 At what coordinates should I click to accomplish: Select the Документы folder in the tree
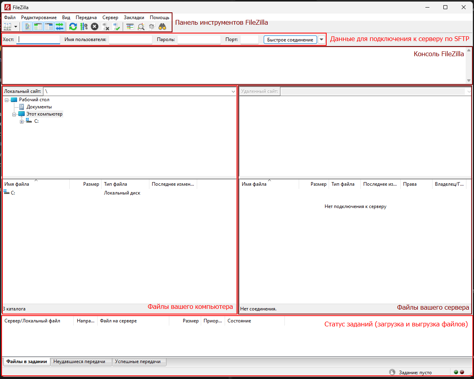coord(39,107)
